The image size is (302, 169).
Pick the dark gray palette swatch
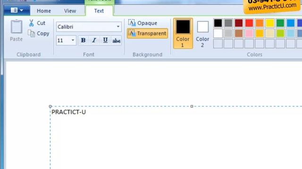228,23
